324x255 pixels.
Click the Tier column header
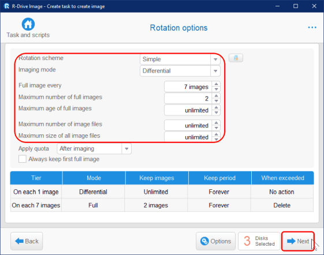[36, 178]
